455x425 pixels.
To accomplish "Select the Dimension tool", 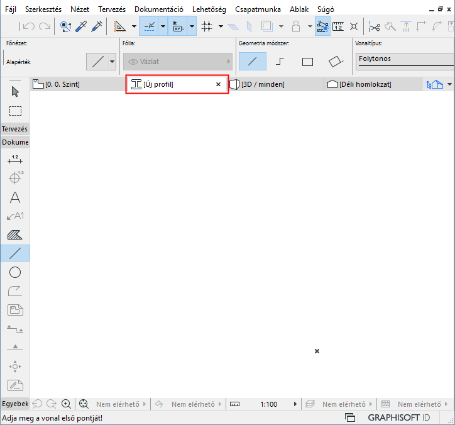I will click(x=15, y=160).
